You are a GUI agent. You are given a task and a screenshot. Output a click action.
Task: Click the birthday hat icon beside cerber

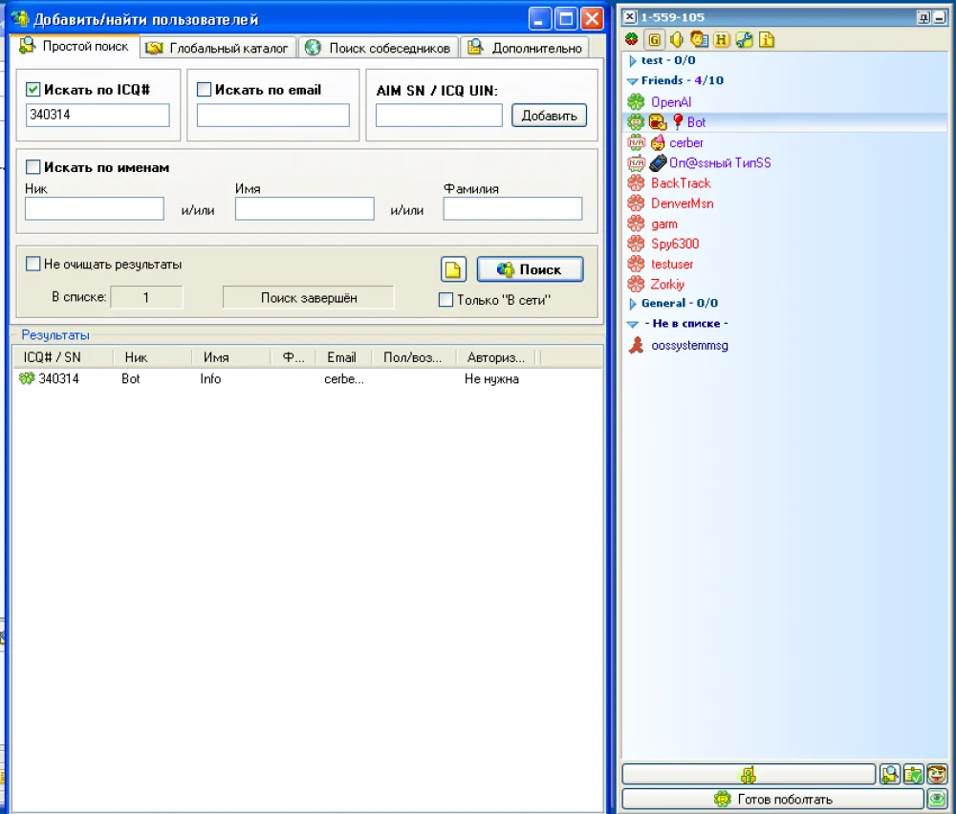tap(658, 142)
